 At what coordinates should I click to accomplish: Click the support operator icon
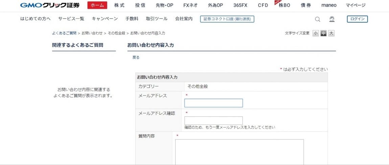click(x=332, y=19)
